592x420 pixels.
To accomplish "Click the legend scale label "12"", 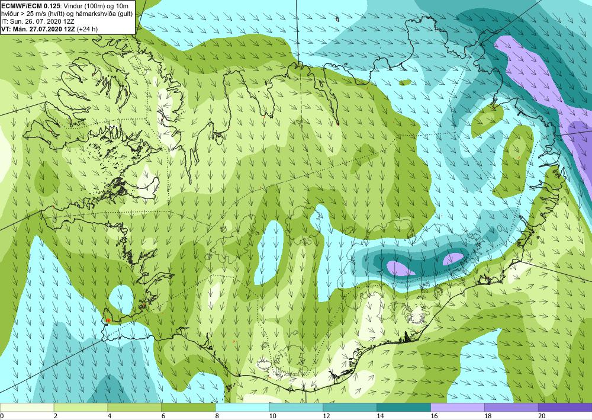I will coord(326,416).
